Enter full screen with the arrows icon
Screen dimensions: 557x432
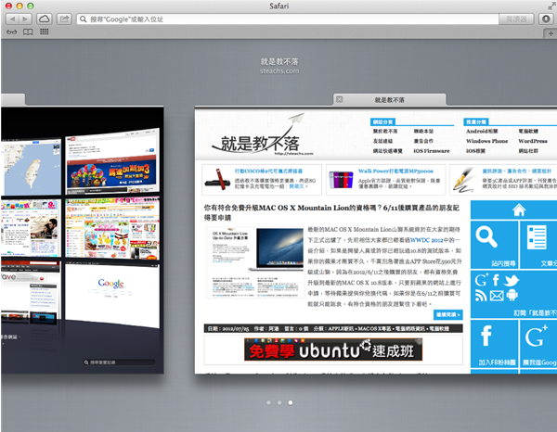(x=551, y=6)
